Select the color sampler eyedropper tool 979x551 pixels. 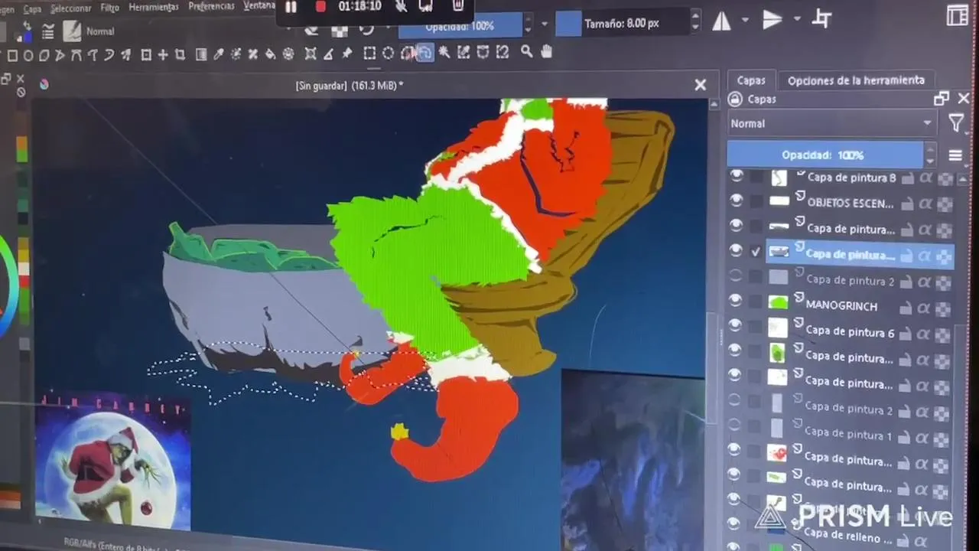(218, 54)
